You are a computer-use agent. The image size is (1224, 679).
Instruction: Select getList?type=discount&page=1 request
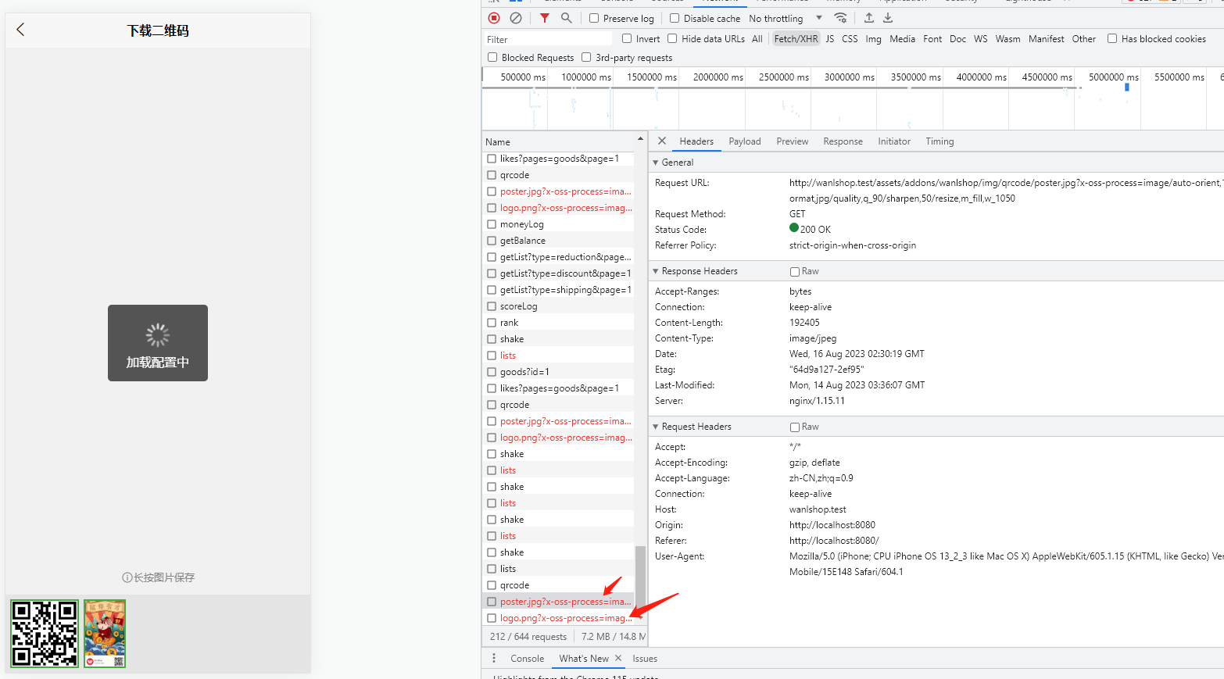pos(558,273)
